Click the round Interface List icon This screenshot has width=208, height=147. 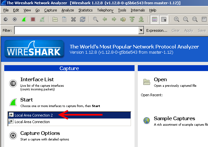(x=13, y=83)
